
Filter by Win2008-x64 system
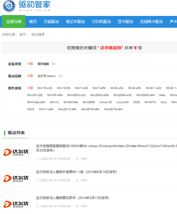(x=145, y=95)
